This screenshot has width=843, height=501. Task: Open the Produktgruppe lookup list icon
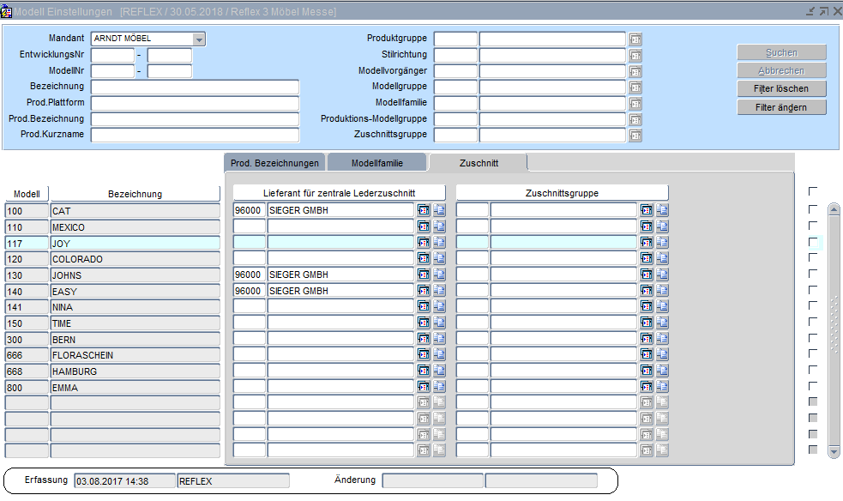(x=635, y=39)
